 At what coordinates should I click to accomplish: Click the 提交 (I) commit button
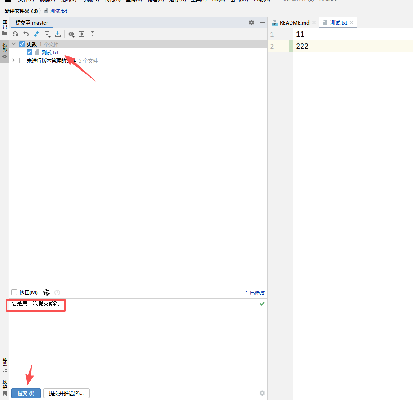[26, 393]
